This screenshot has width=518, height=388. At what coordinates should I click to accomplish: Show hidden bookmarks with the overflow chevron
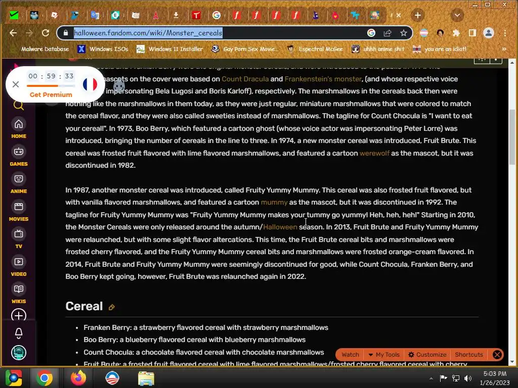tap(504, 49)
